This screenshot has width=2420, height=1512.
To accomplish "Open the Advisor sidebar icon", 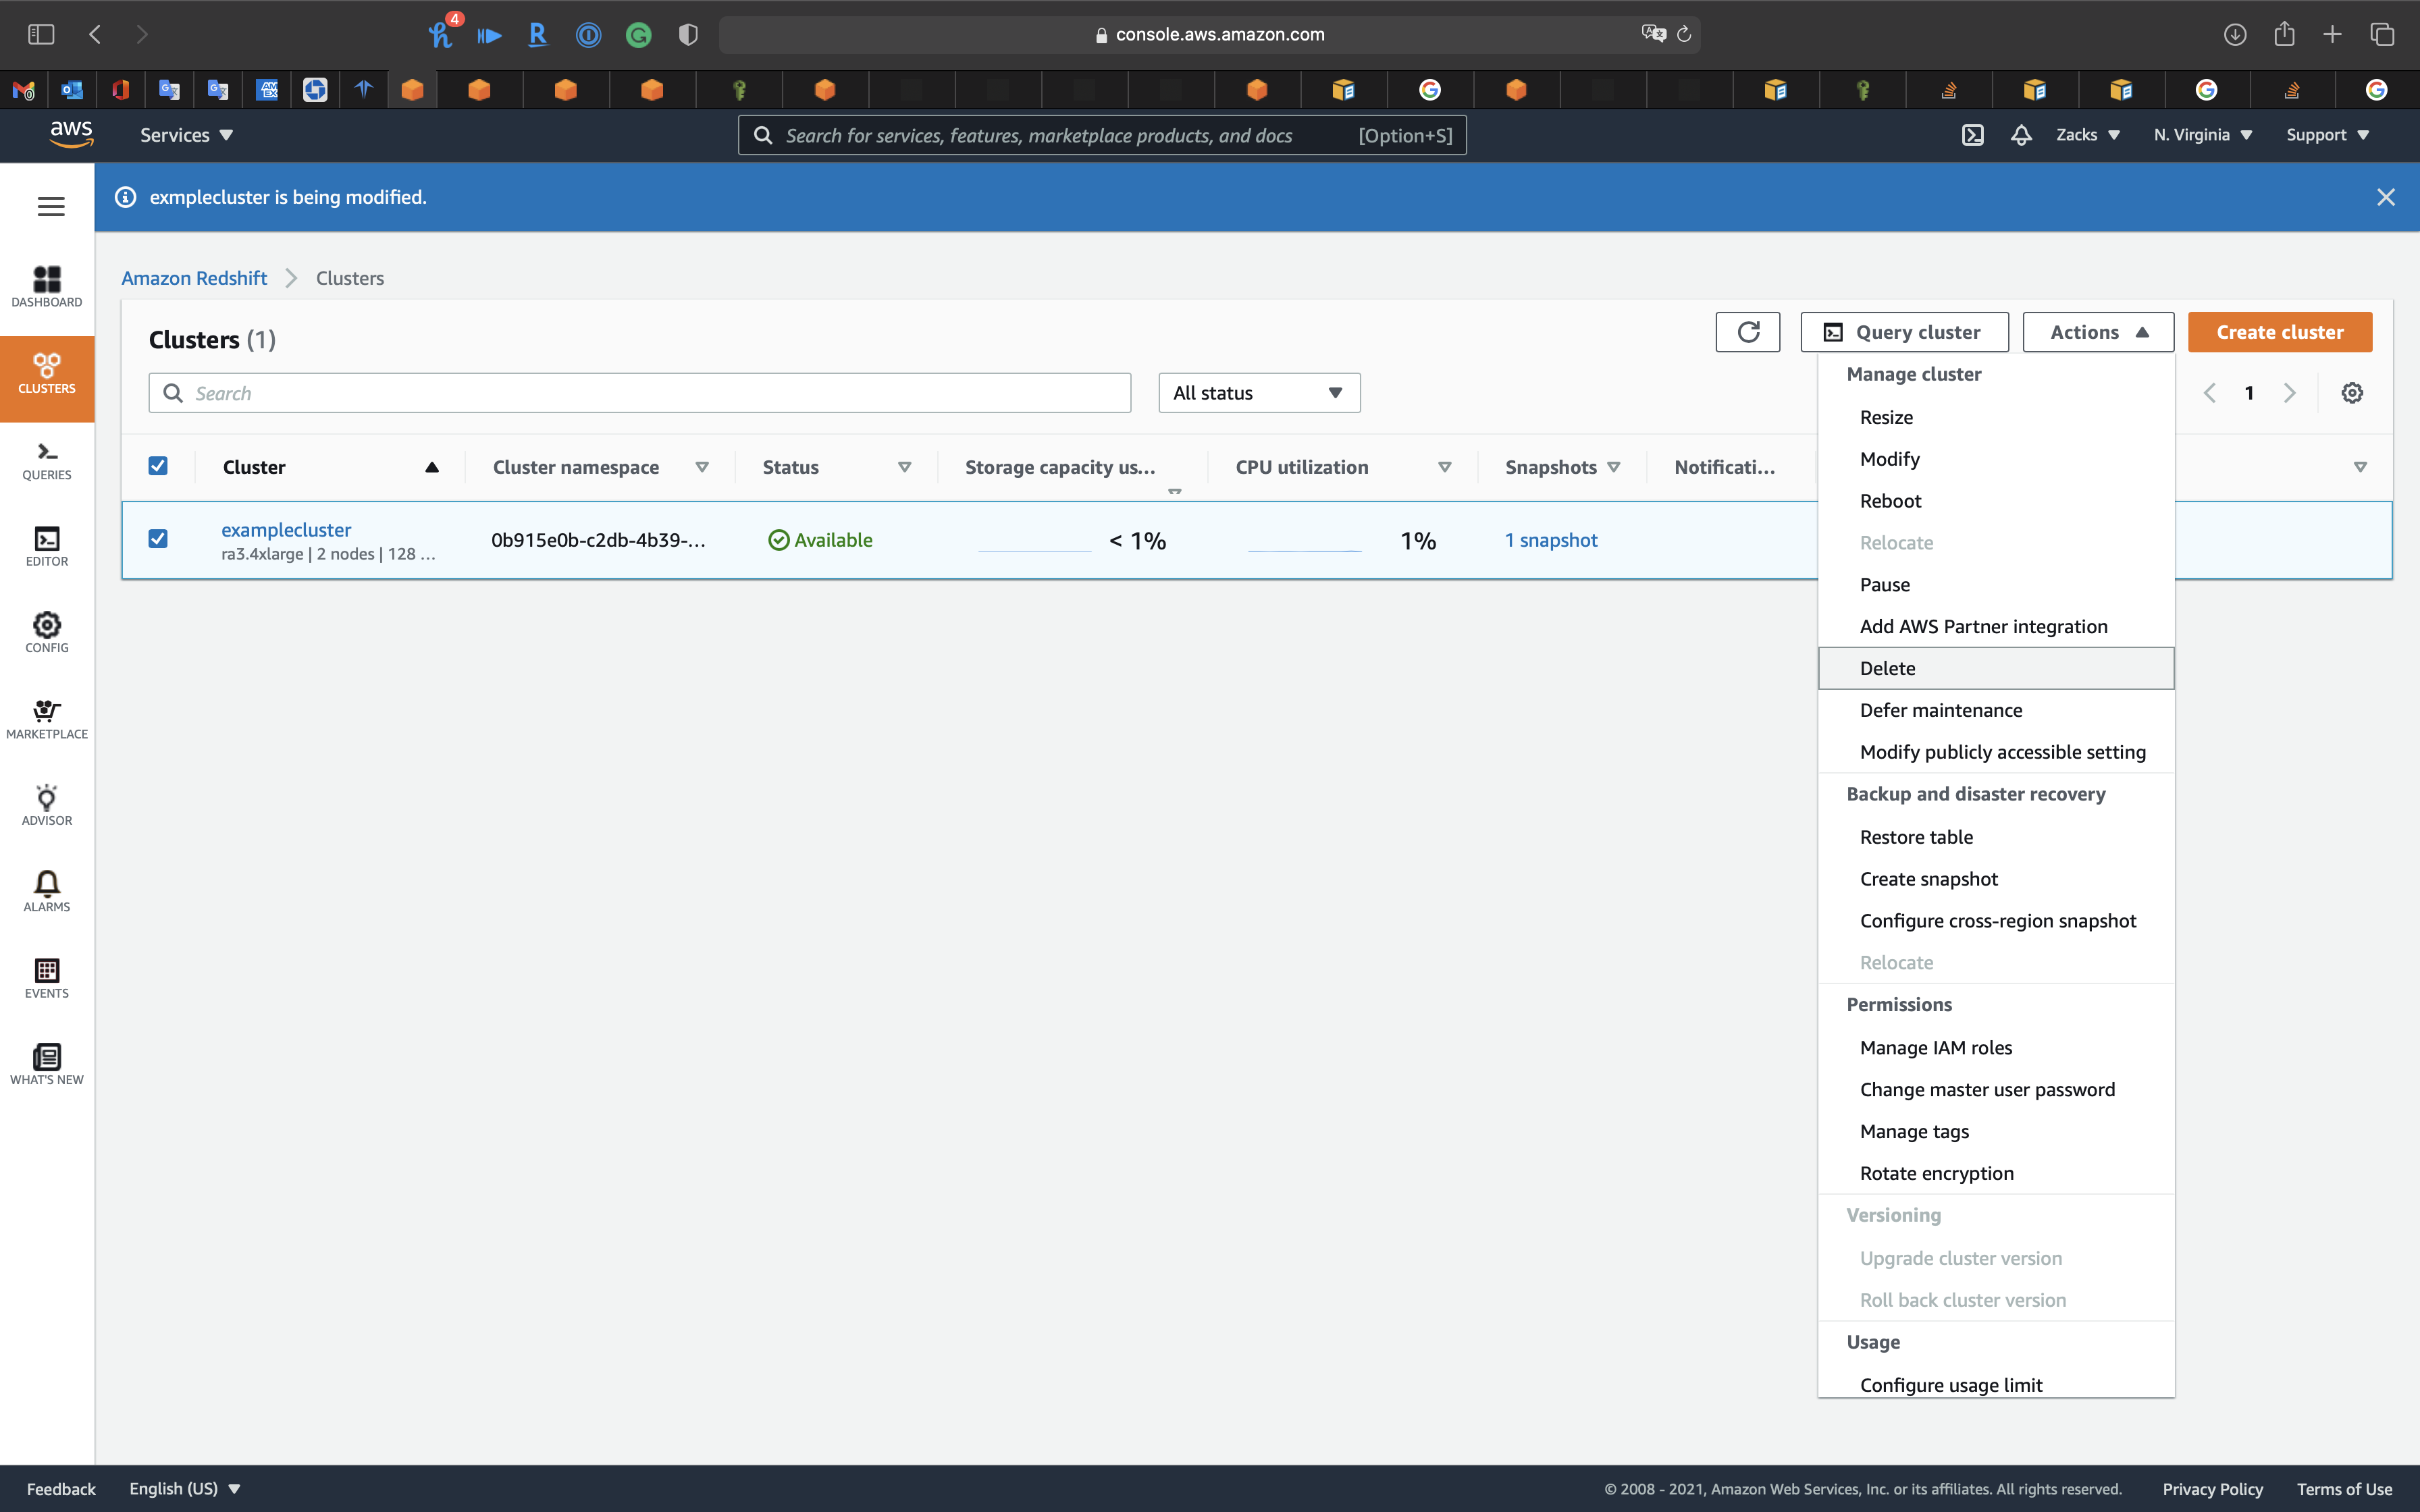I will click(x=47, y=805).
